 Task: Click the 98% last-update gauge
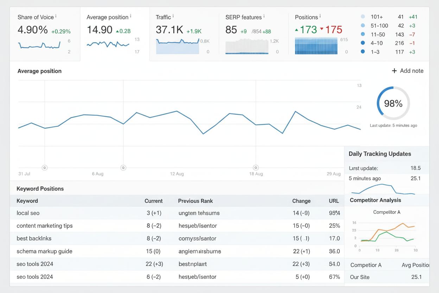[393, 103]
